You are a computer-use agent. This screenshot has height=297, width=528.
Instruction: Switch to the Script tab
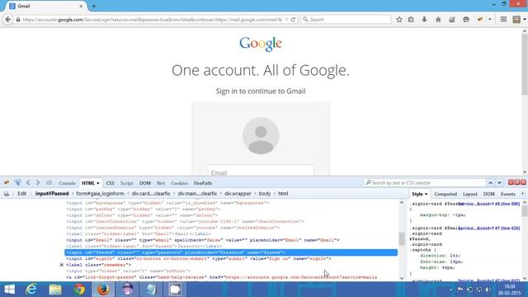pos(126,183)
